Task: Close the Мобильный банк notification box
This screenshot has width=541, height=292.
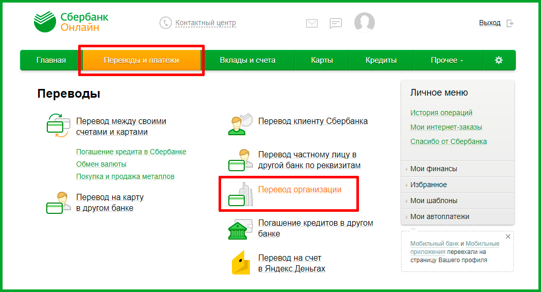Action: tap(508, 236)
